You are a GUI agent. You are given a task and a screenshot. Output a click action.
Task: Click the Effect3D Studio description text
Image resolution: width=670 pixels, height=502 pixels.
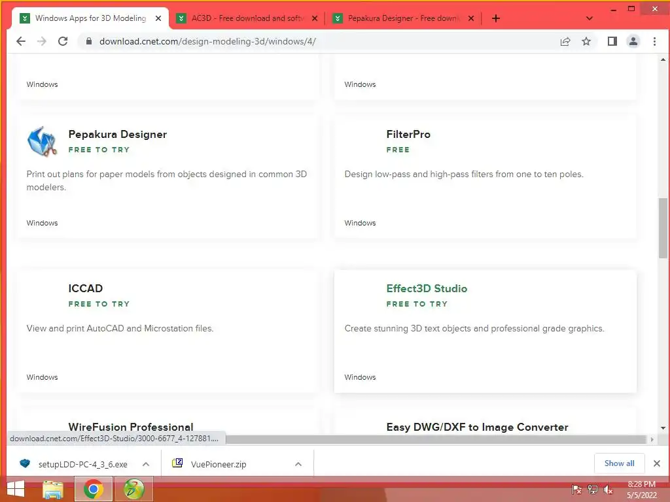[x=474, y=328]
